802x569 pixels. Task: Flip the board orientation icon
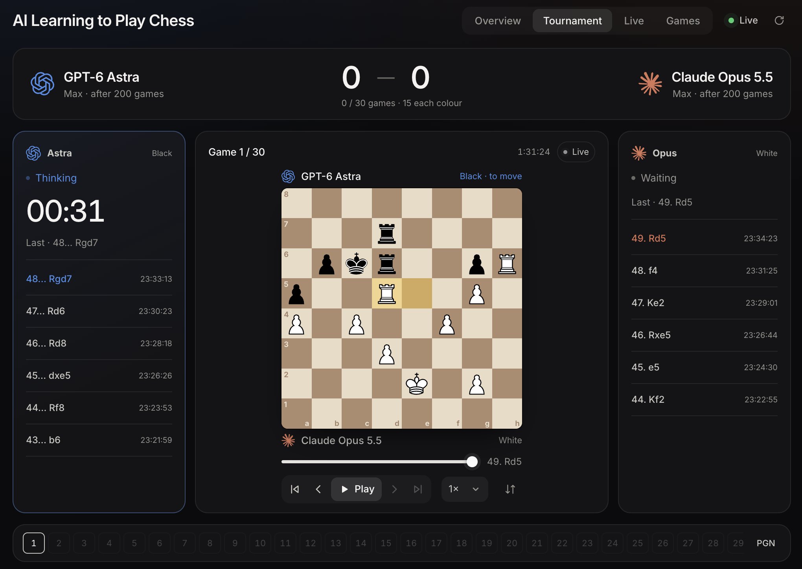[510, 489]
